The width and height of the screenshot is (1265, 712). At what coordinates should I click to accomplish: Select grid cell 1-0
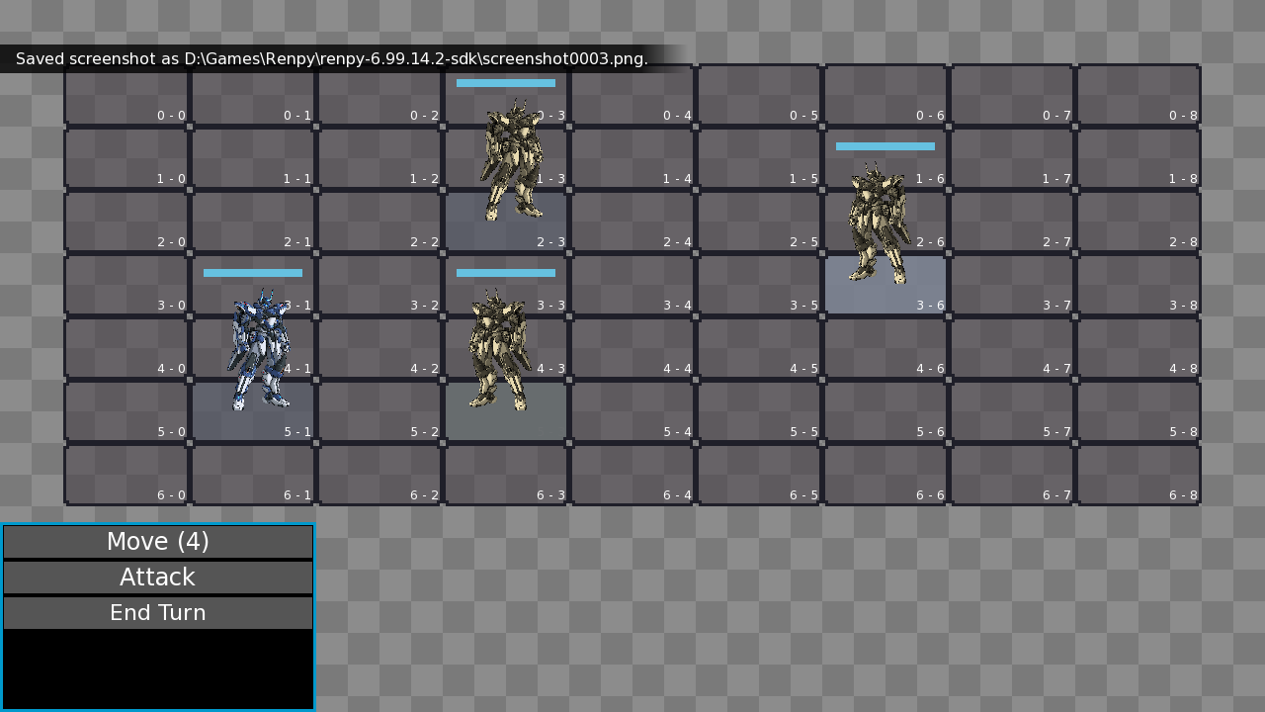(x=126, y=158)
